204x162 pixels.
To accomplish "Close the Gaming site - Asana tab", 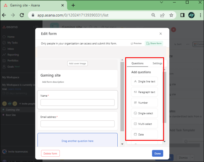I will pos(62,5).
